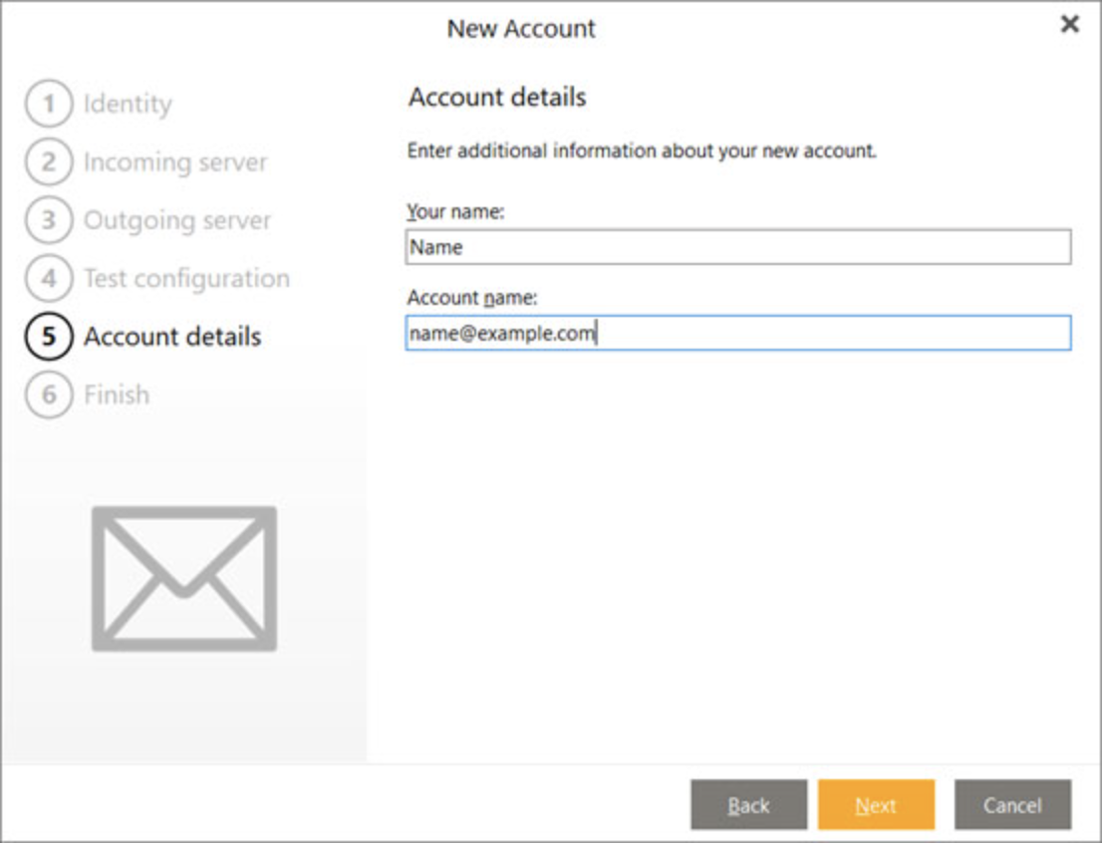Click the step 4 number circle
This screenshot has width=1106, height=847.
tap(49, 279)
